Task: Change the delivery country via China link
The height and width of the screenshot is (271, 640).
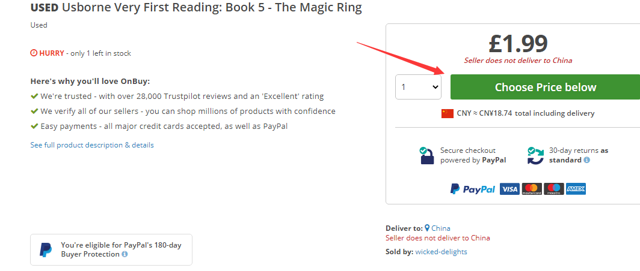Action: pyautogui.click(x=441, y=228)
